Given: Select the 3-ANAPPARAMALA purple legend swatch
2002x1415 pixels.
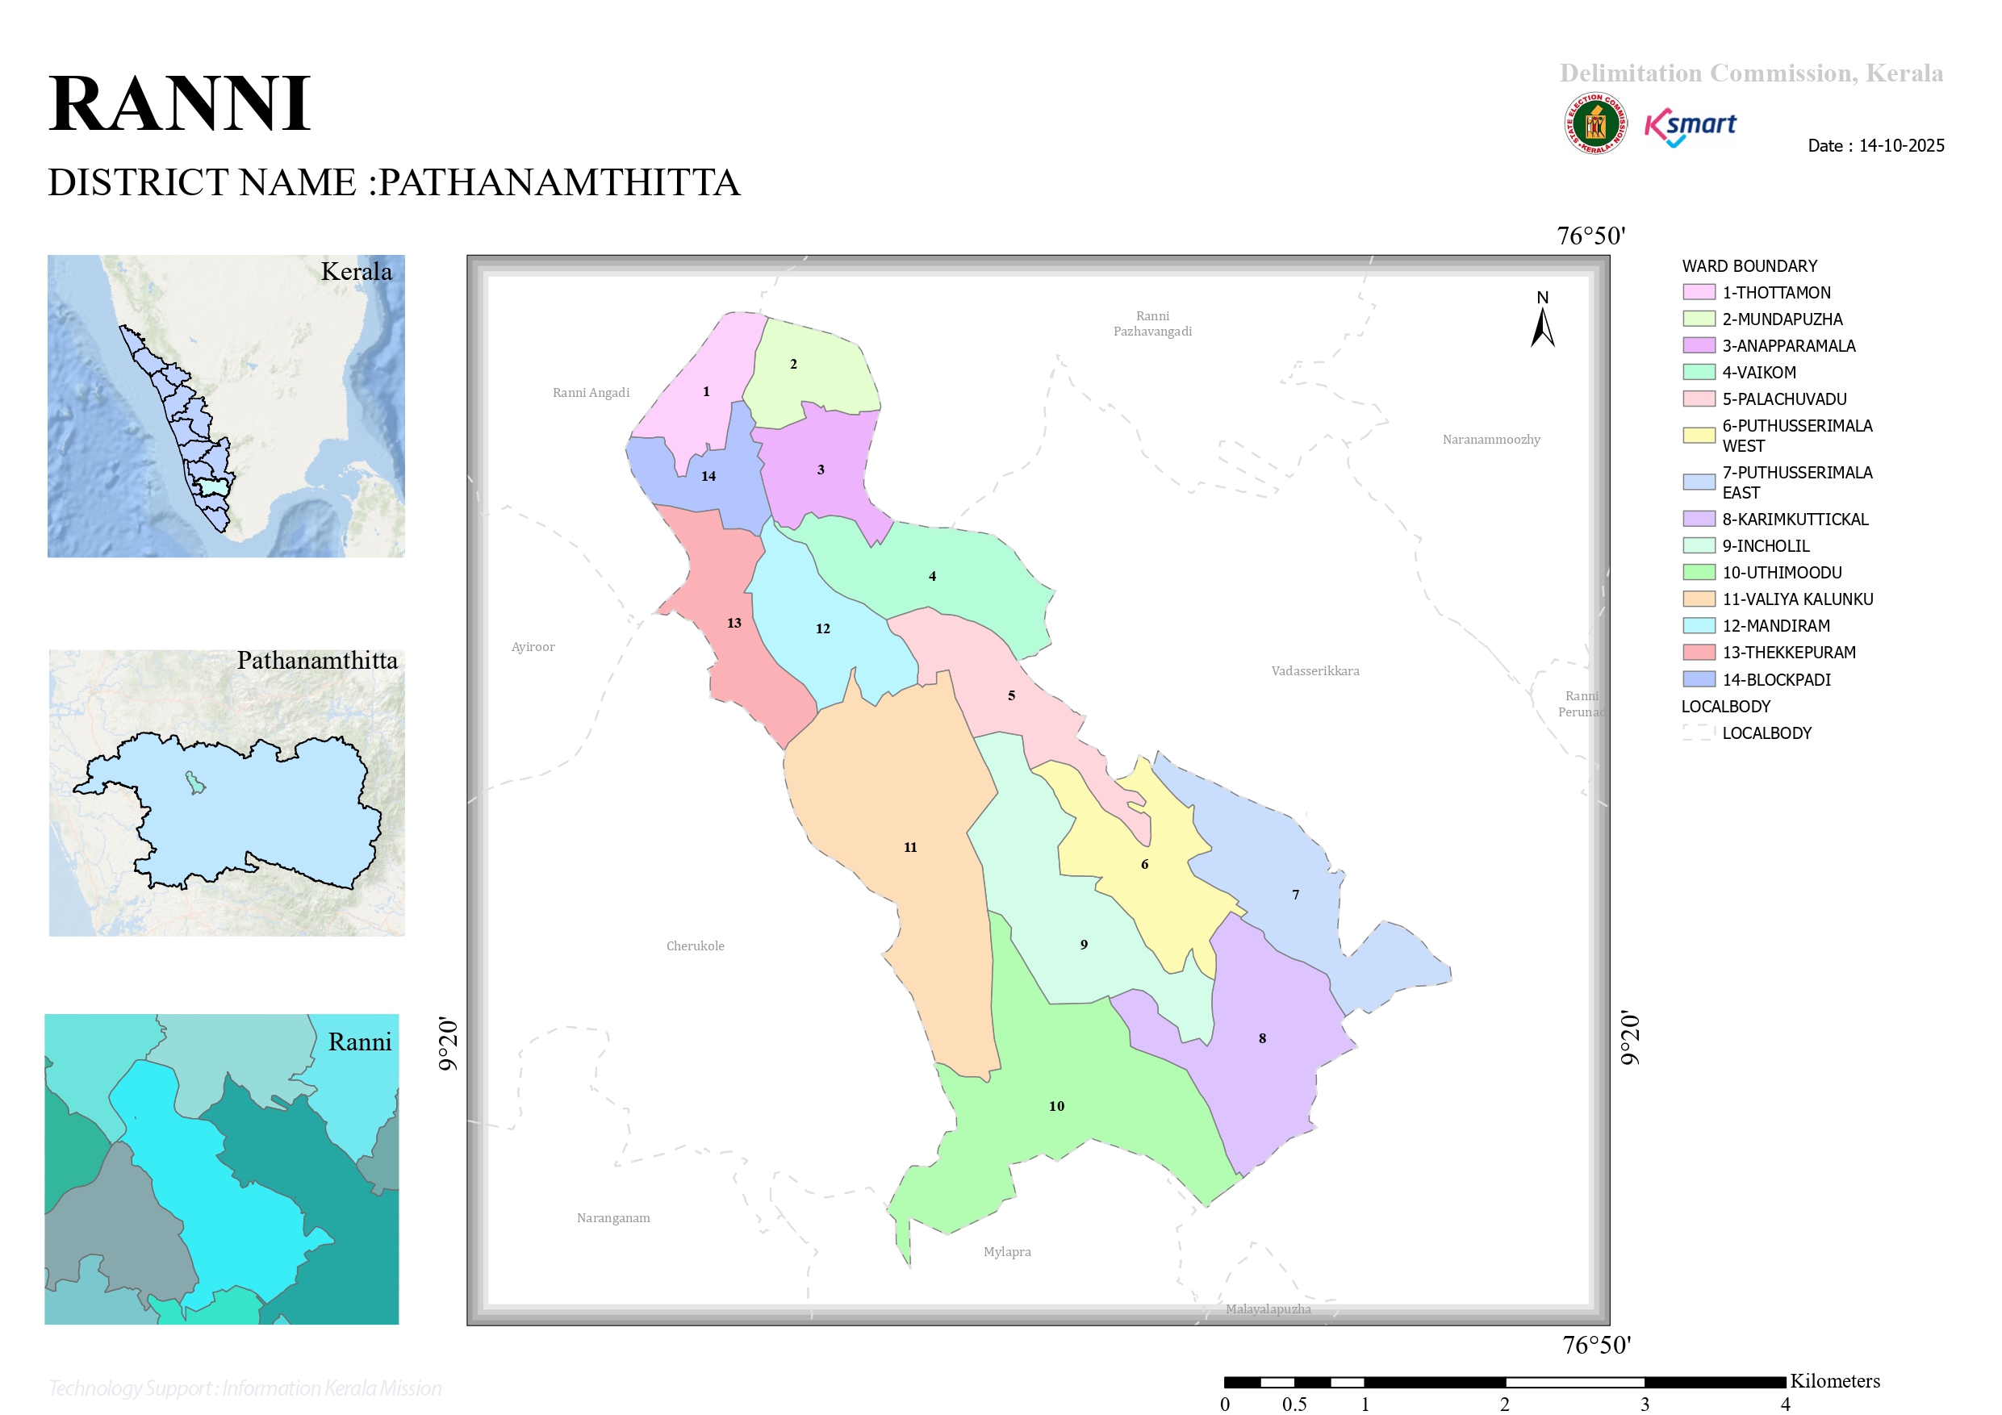Looking at the screenshot, I should pyautogui.click(x=1699, y=345).
